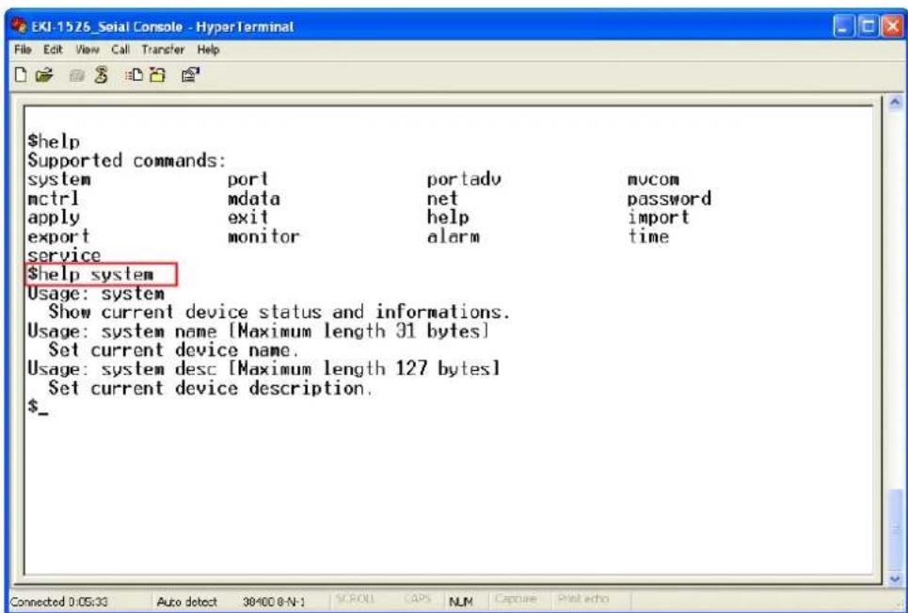Click the '$help system' command line
This screenshot has width=908, height=613.
[90, 275]
